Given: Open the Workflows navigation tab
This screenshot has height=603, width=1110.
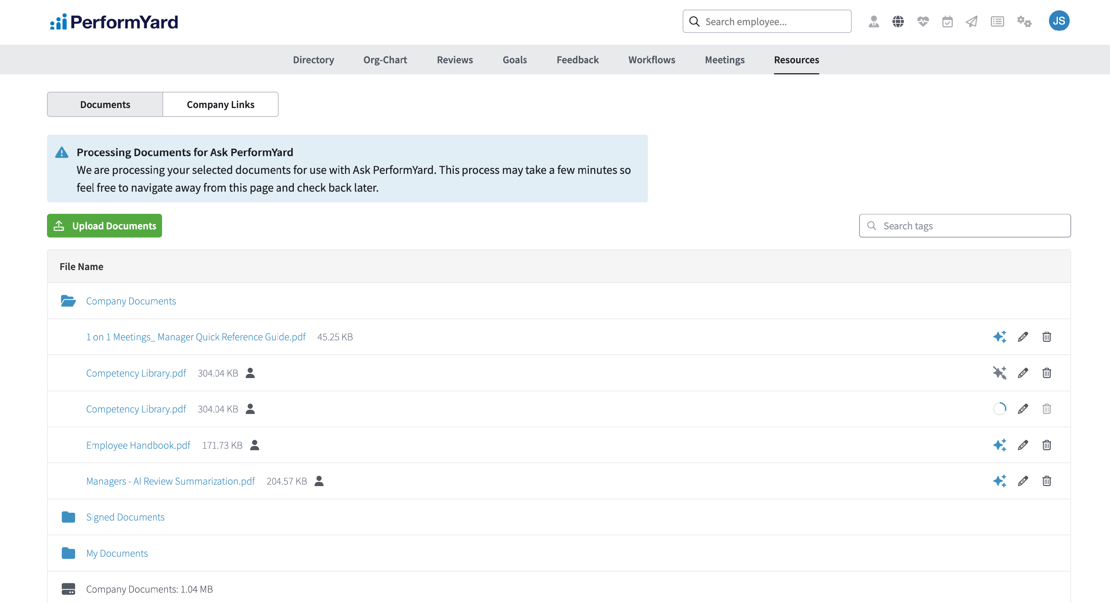Looking at the screenshot, I should 652,60.
